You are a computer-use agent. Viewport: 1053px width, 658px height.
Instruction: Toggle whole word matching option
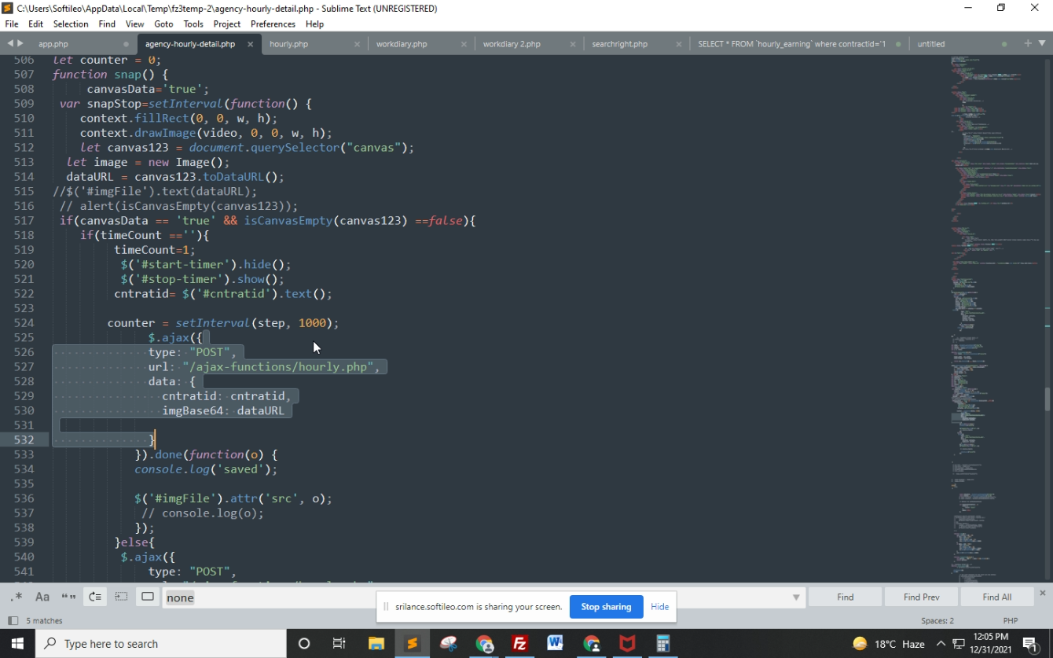[68, 597]
